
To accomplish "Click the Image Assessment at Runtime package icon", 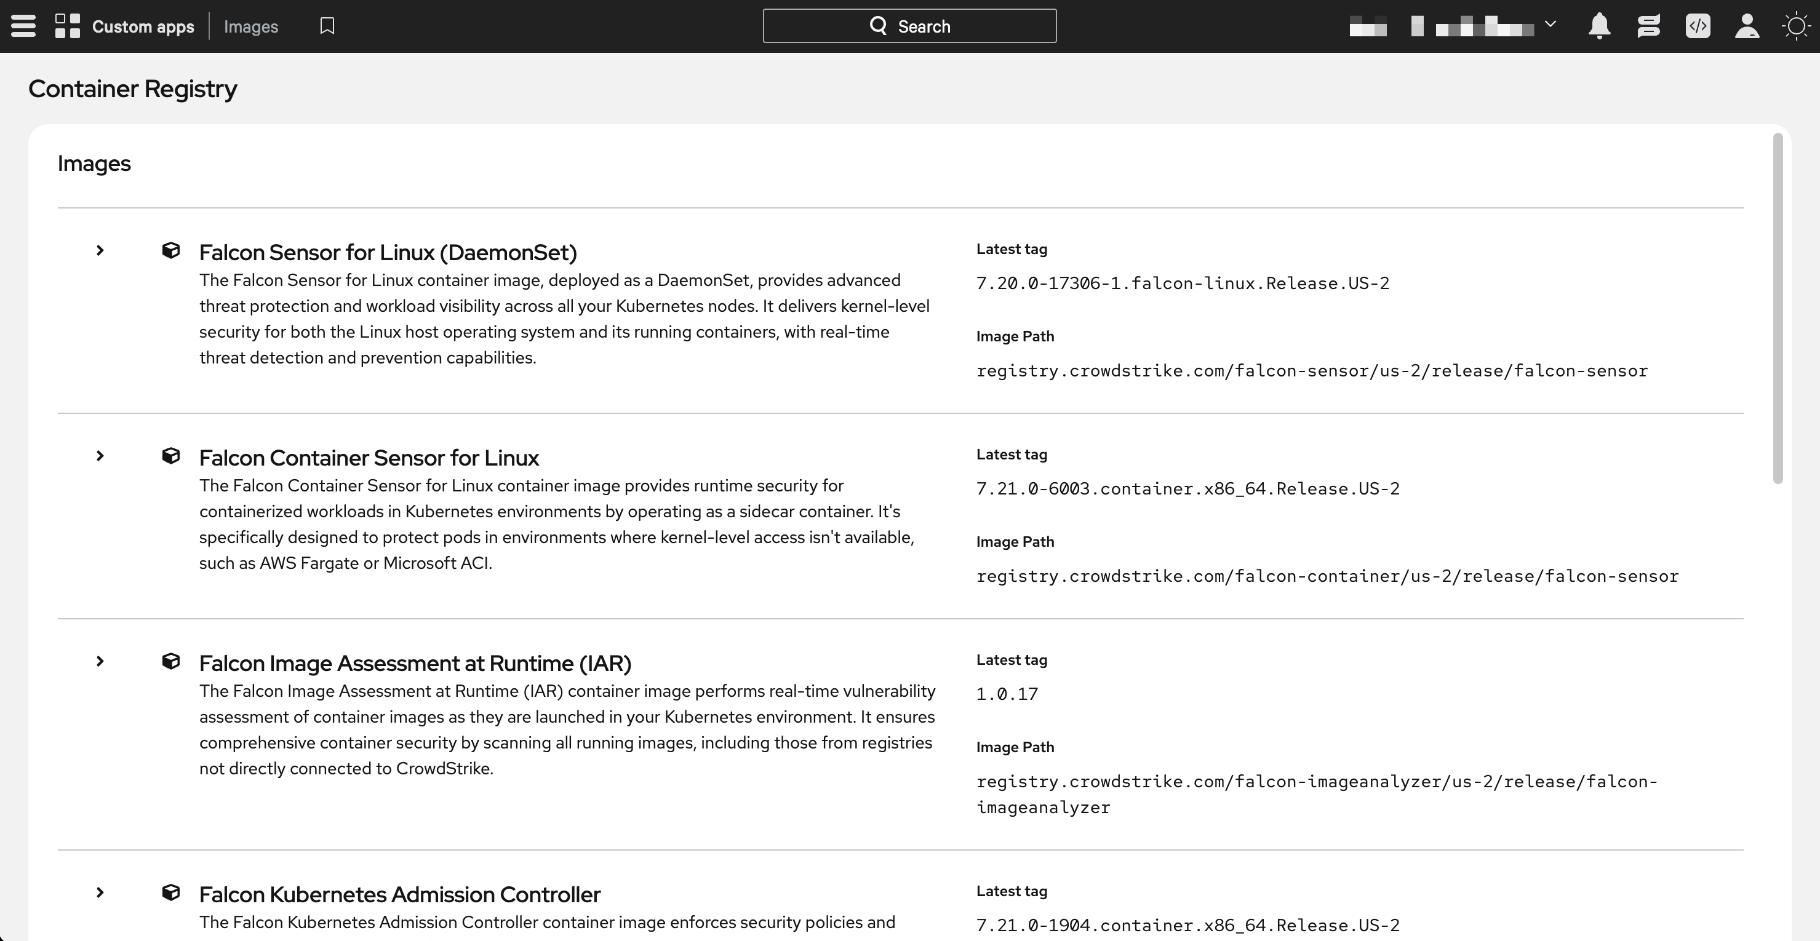I will [x=171, y=661].
